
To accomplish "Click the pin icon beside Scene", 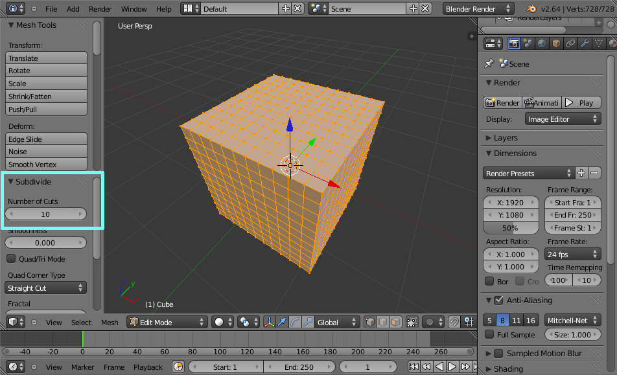I will coord(489,64).
